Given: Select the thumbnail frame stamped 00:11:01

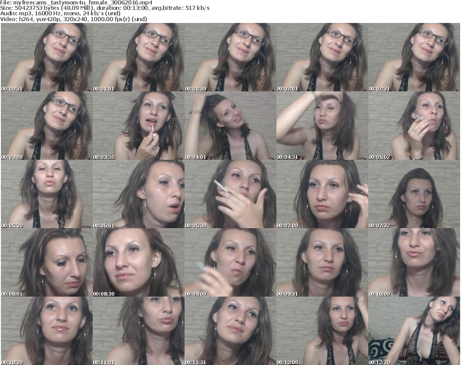Looking at the screenshot, I should coord(139,331).
